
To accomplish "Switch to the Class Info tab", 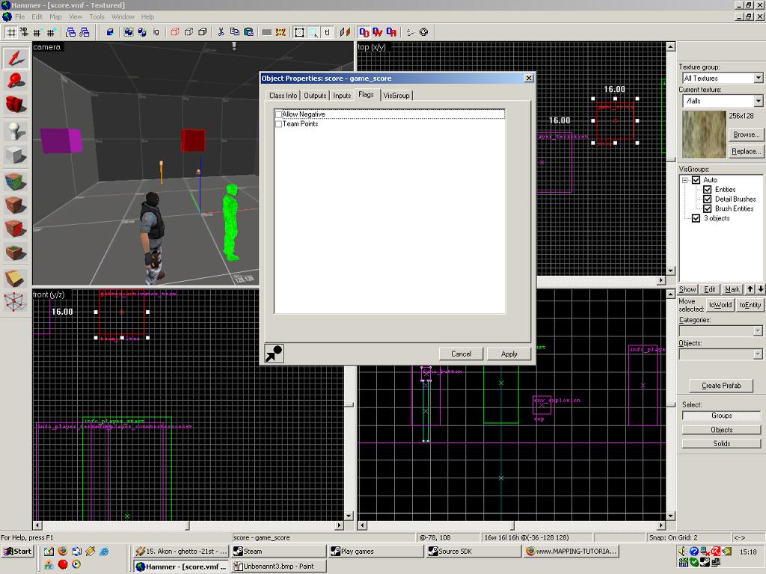I will [x=283, y=96].
